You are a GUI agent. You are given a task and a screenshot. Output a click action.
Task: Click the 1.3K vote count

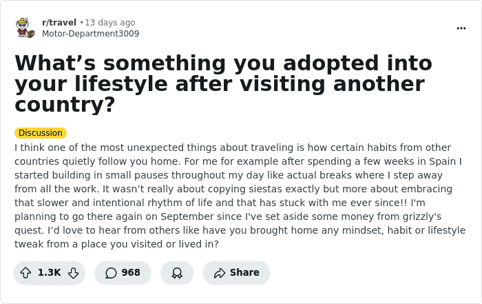pyautogui.click(x=49, y=273)
